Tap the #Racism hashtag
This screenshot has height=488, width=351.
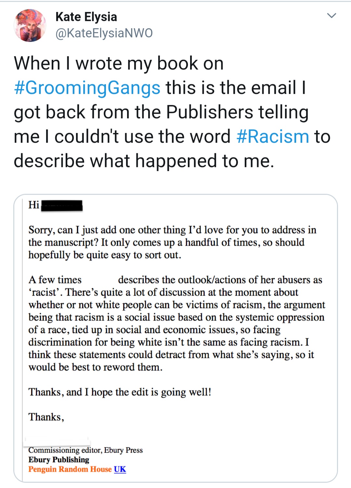273,136
